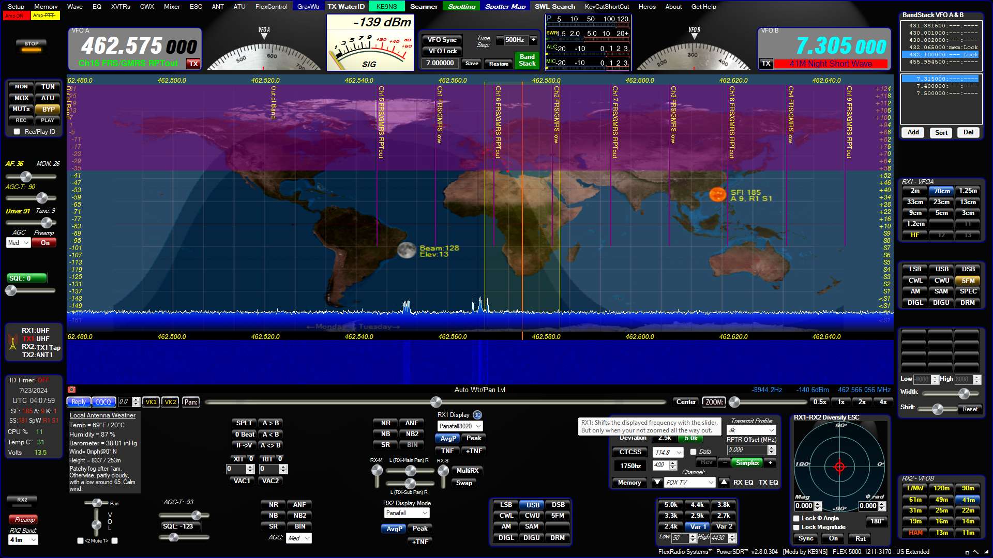Open the FlexControl menu
993x558 pixels.
click(271, 7)
